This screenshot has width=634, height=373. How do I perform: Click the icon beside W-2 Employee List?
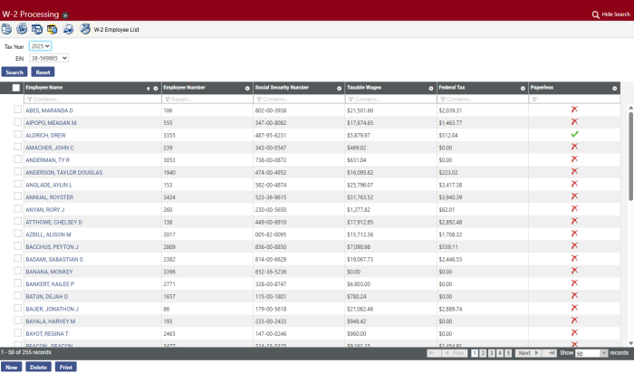85,30
